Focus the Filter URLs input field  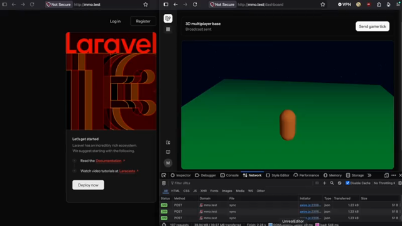(x=241, y=183)
